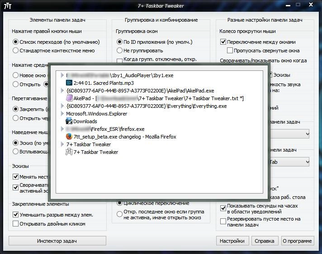Select Новое окно middle-click option

[x=16, y=75]
